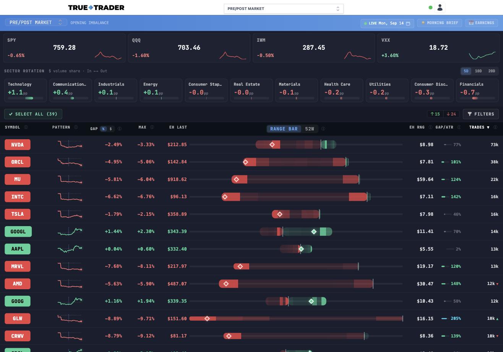Click info icon next to MAX header
The height and width of the screenshot is (352, 503).
[152, 127]
